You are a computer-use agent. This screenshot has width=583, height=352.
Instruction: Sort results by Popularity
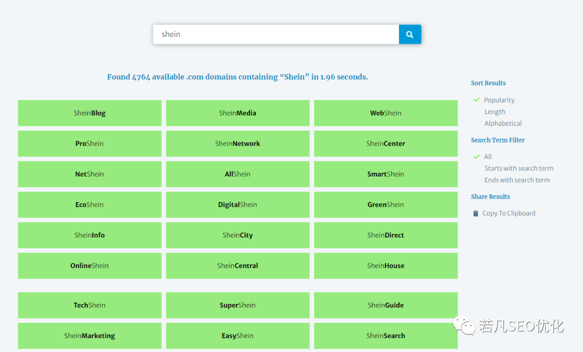point(499,100)
